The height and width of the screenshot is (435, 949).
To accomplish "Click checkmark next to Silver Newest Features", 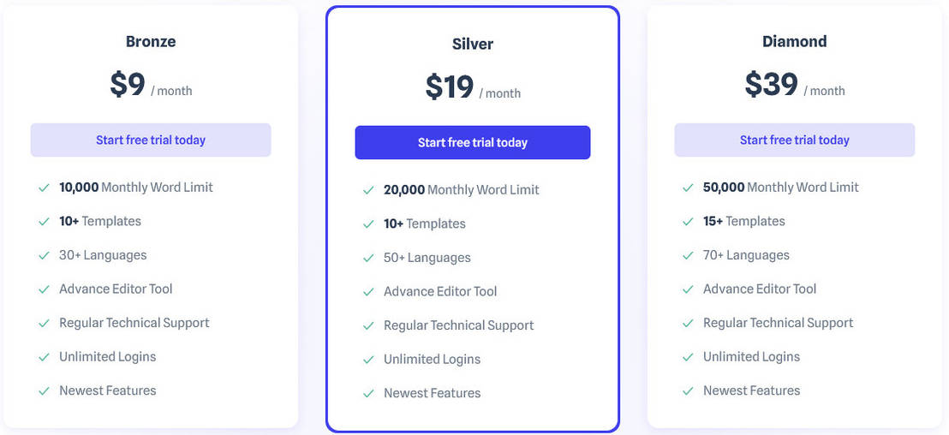I will (368, 394).
